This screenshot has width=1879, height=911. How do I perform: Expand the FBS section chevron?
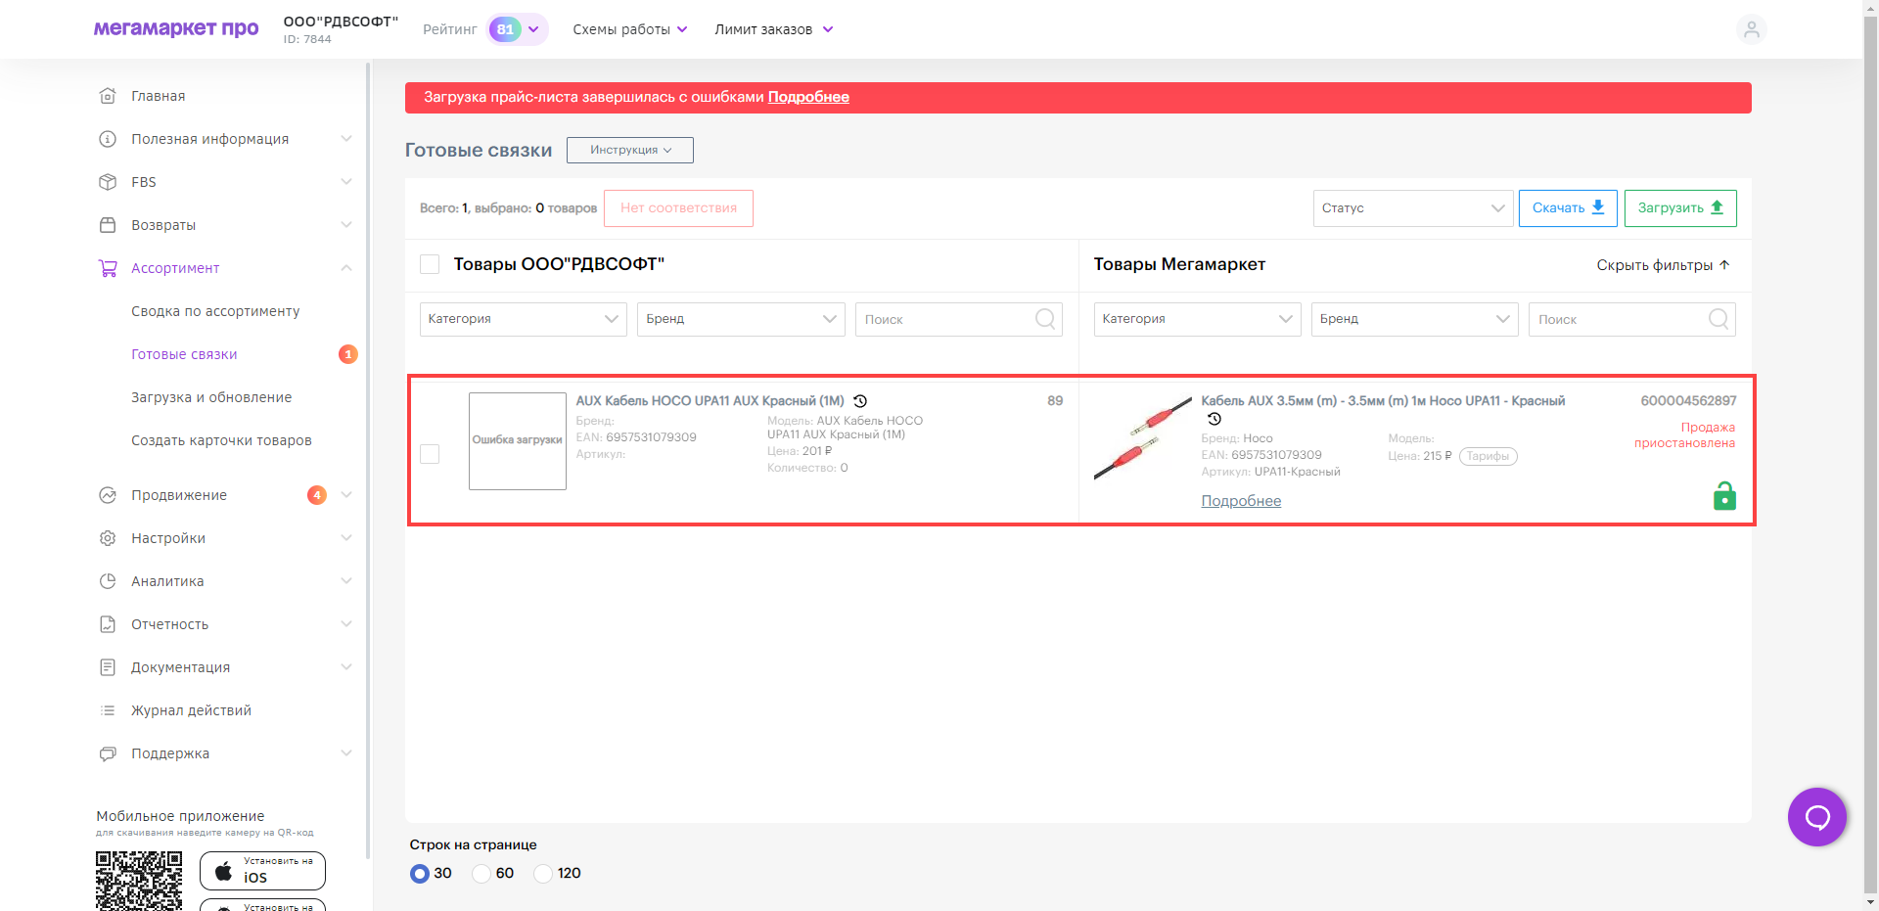(x=346, y=182)
